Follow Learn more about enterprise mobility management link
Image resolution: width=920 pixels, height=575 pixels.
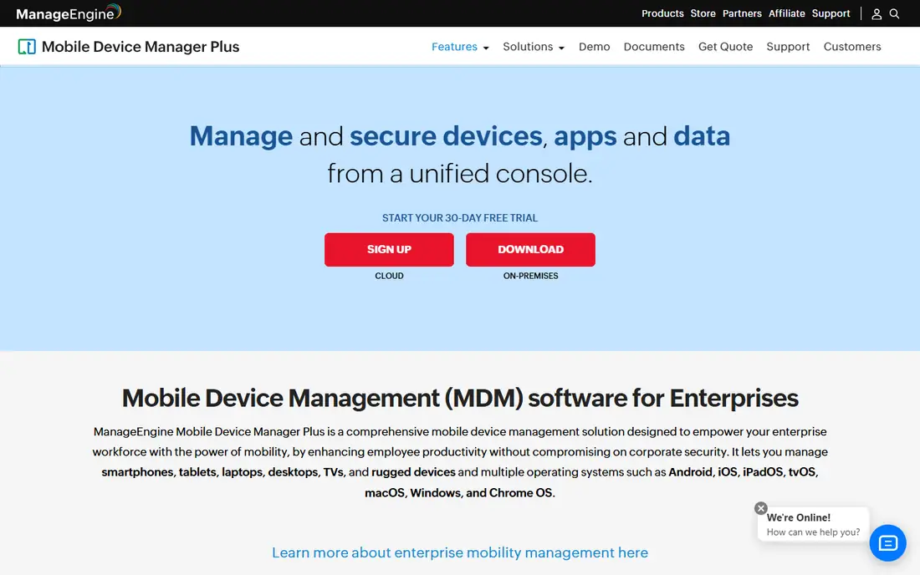click(459, 552)
